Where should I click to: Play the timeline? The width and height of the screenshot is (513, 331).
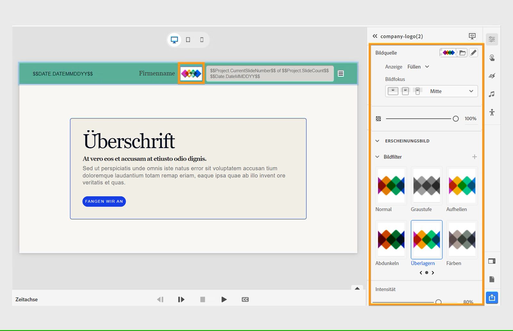tap(224, 300)
